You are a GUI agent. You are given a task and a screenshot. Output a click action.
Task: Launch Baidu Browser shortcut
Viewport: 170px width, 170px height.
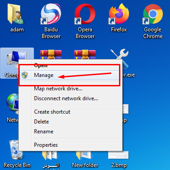51,14
